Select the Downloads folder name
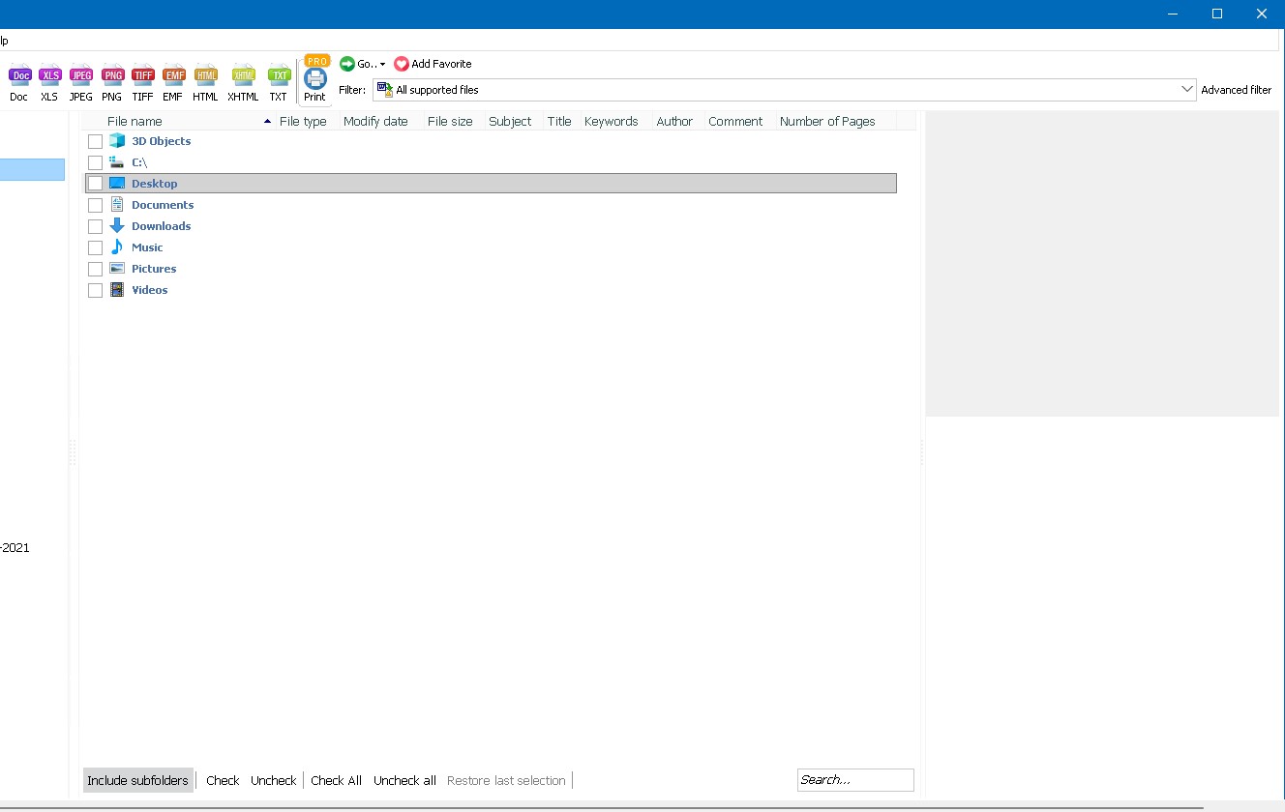 click(x=162, y=226)
